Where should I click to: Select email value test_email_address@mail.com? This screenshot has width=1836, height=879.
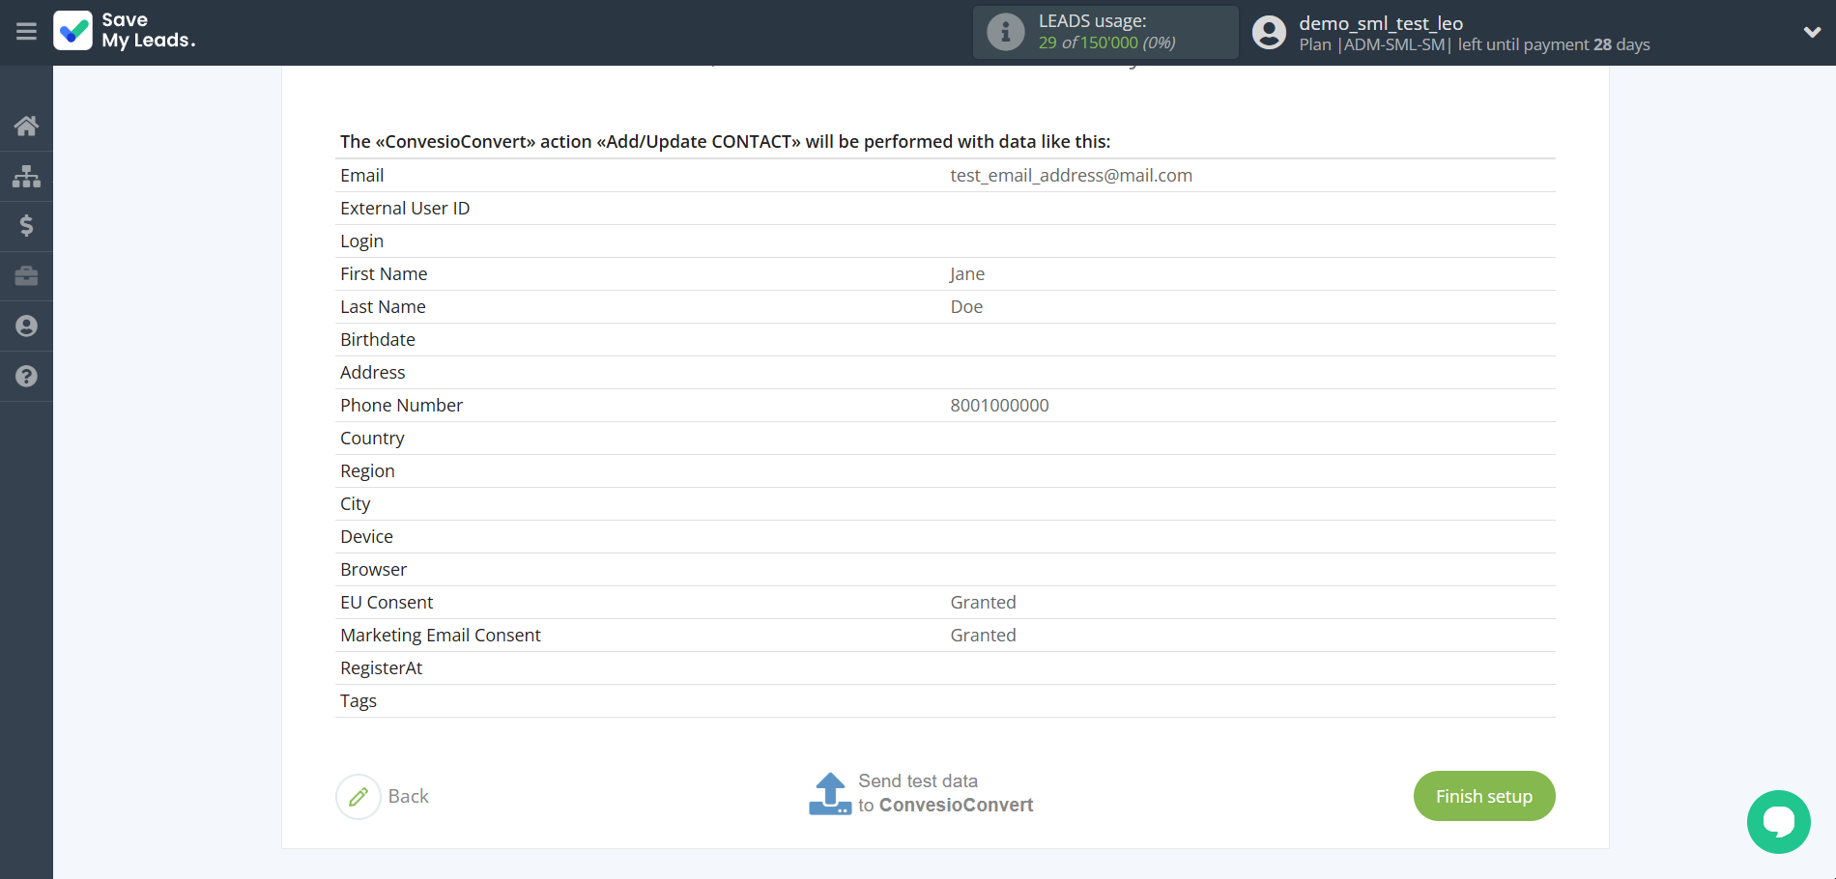pyautogui.click(x=1071, y=176)
